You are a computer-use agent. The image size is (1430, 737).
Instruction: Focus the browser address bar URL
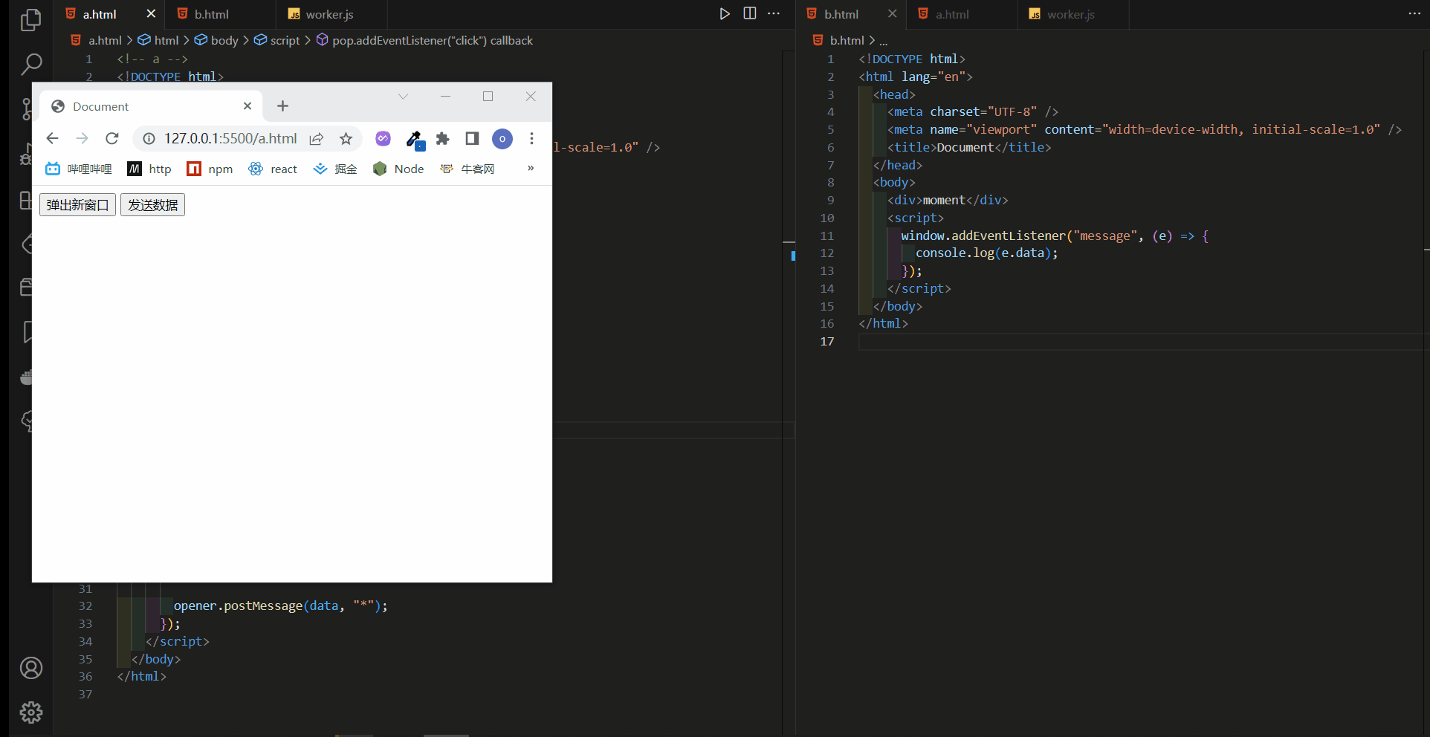point(230,138)
